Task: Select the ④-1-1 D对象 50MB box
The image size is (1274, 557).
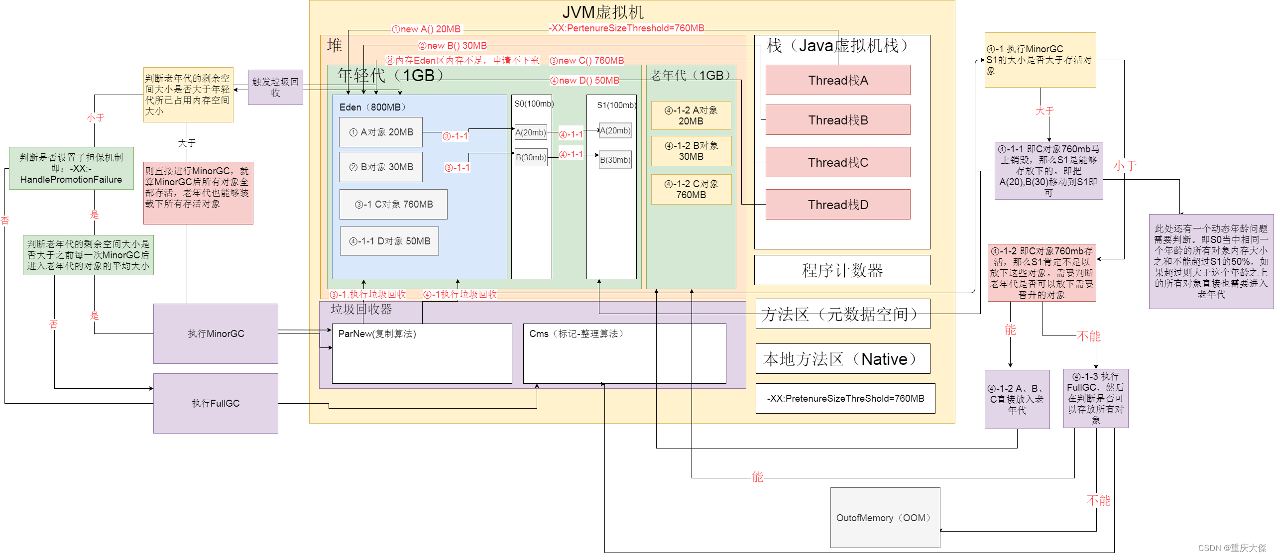Action: pyautogui.click(x=389, y=240)
